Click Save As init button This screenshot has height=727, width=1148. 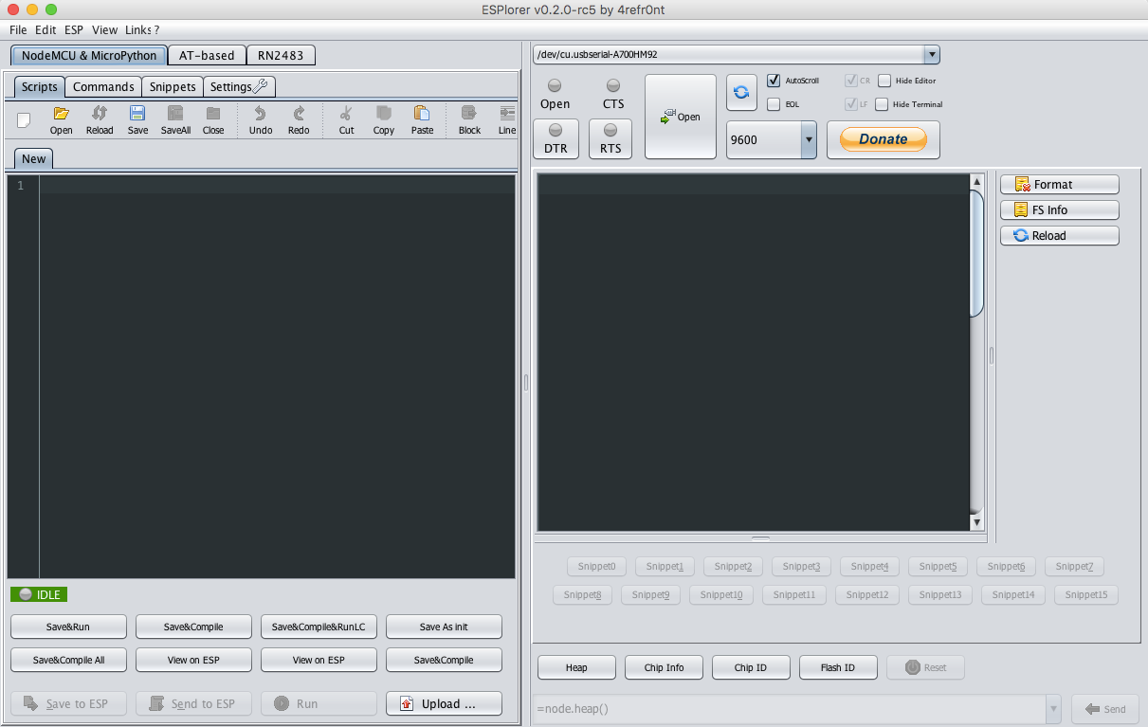[444, 627]
